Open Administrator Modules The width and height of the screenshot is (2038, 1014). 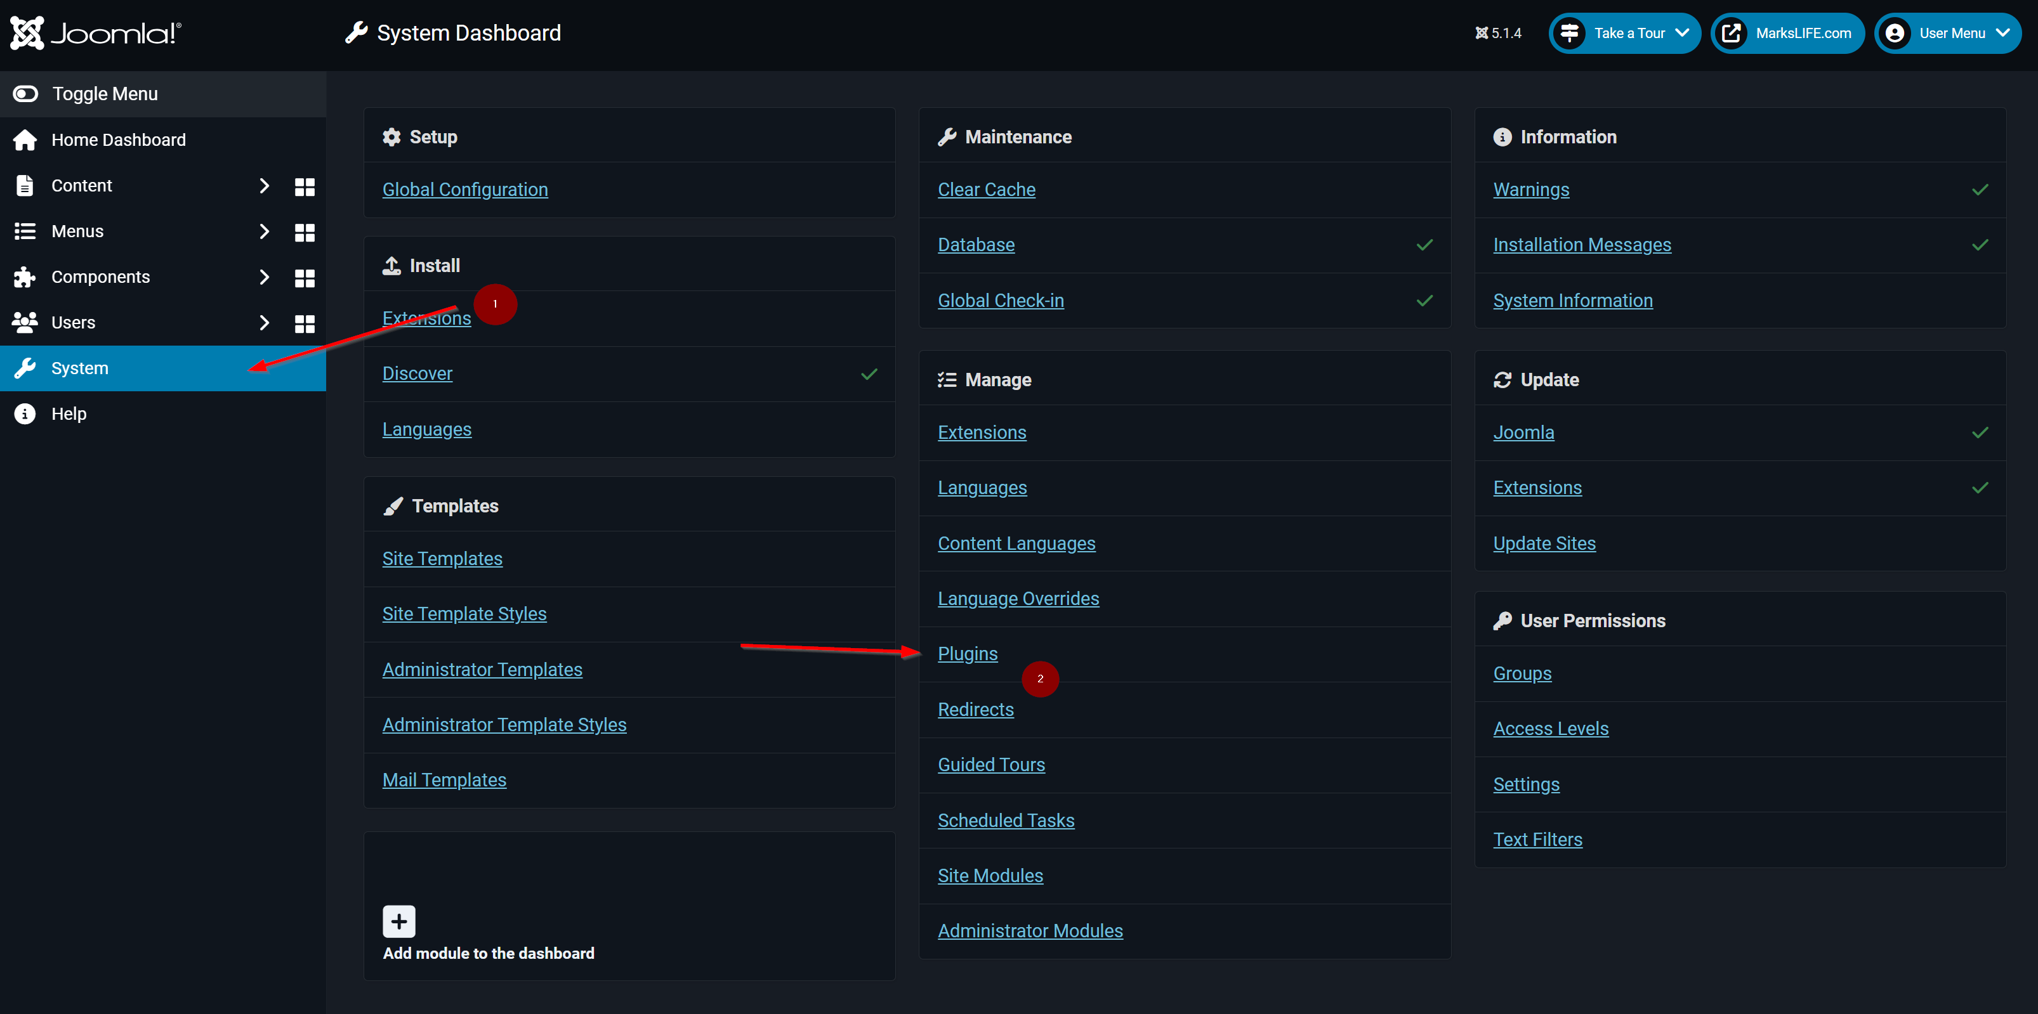pyautogui.click(x=1030, y=932)
